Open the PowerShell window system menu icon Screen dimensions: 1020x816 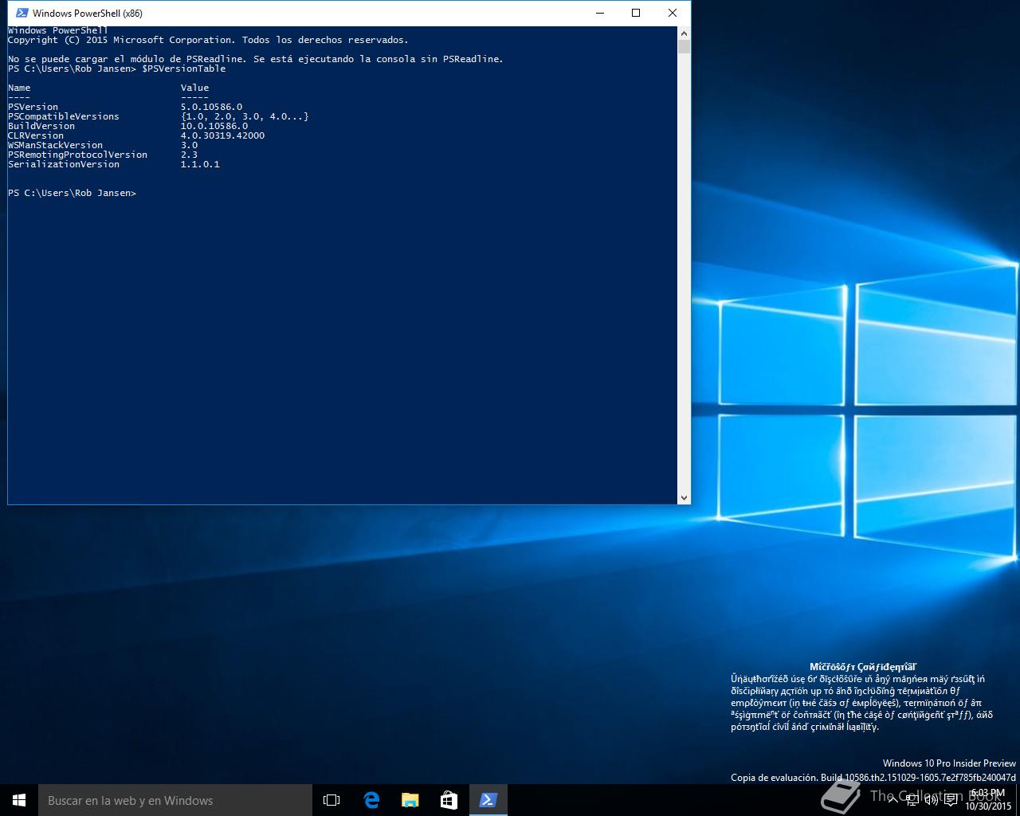[22, 13]
